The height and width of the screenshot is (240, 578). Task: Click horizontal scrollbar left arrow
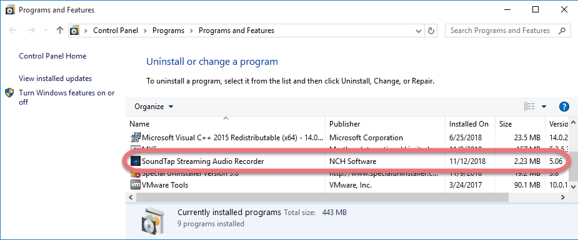[x=131, y=198]
